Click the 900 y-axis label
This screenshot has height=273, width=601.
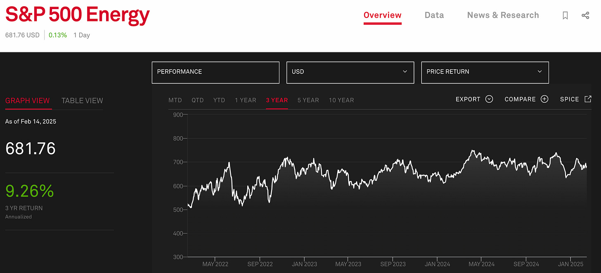(178, 115)
